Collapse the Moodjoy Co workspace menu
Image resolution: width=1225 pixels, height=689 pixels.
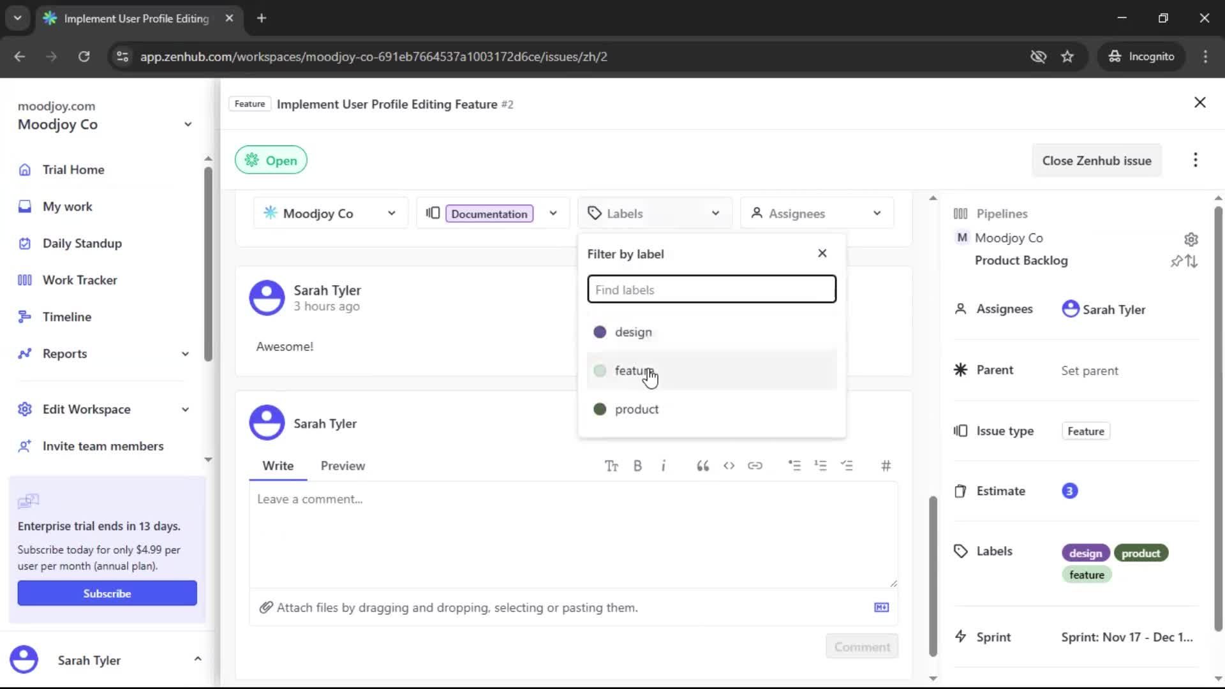tap(187, 124)
